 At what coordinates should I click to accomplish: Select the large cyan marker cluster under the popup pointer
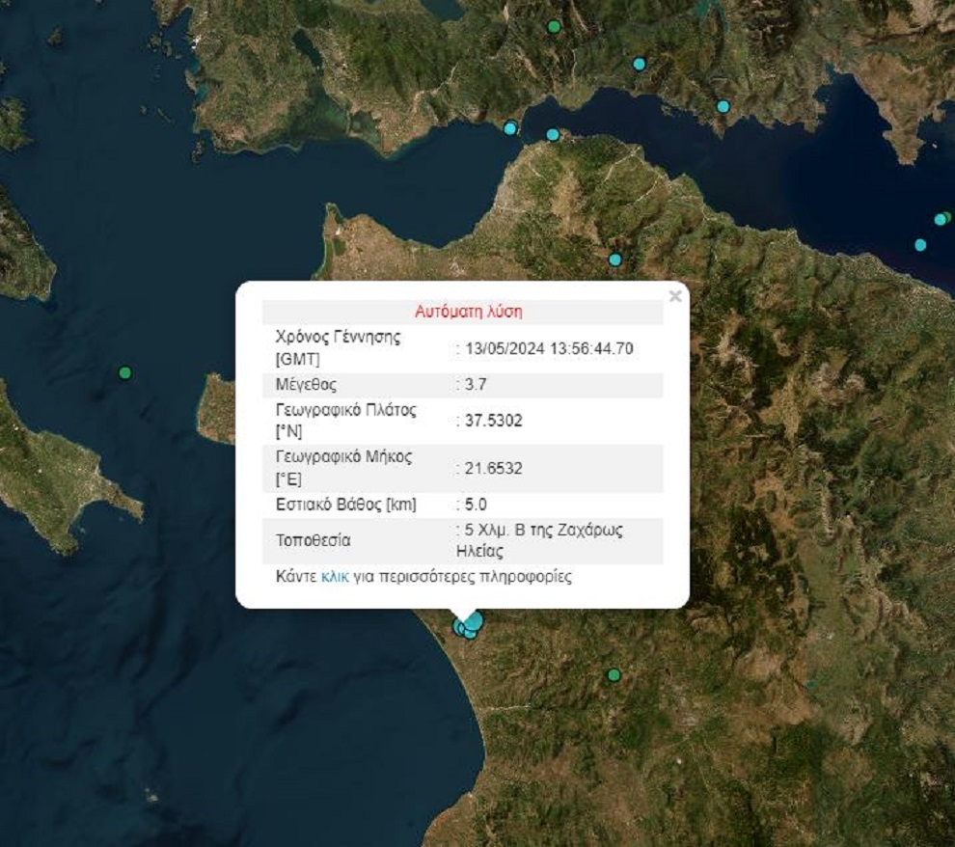tap(468, 625)
